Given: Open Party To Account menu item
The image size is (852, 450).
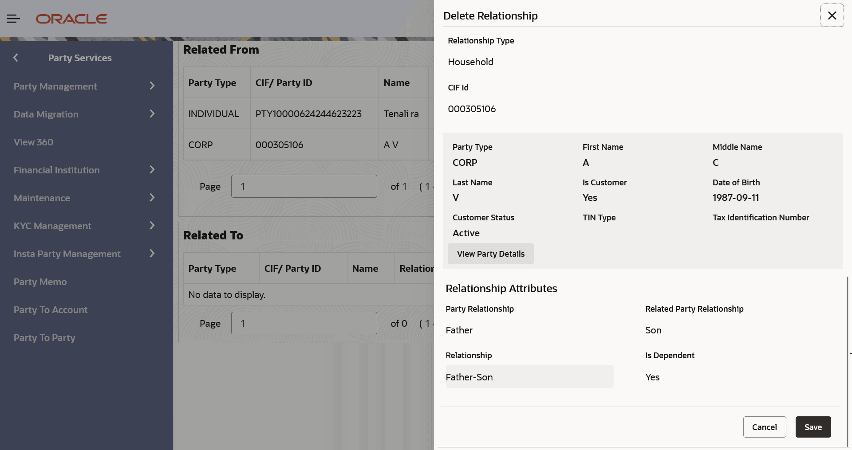Looking at the screenshot, I should pyautogui.click(x=51, y=310).
